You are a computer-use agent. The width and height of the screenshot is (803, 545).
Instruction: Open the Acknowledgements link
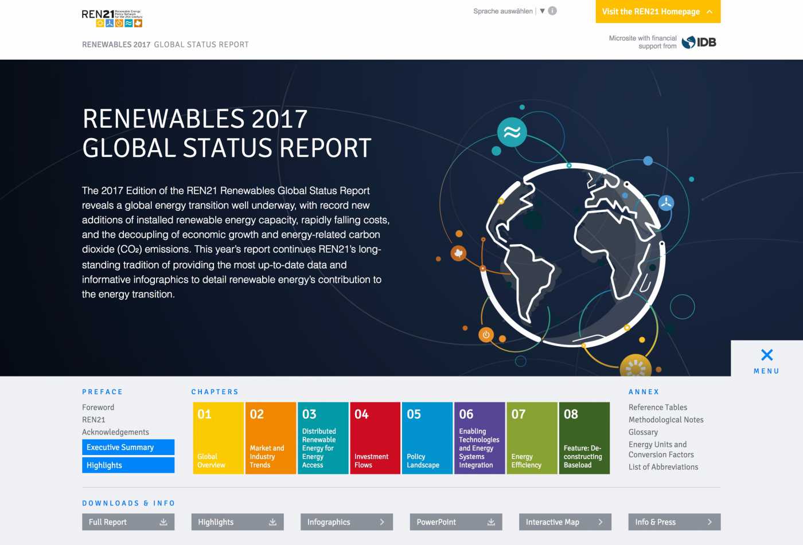115,432
